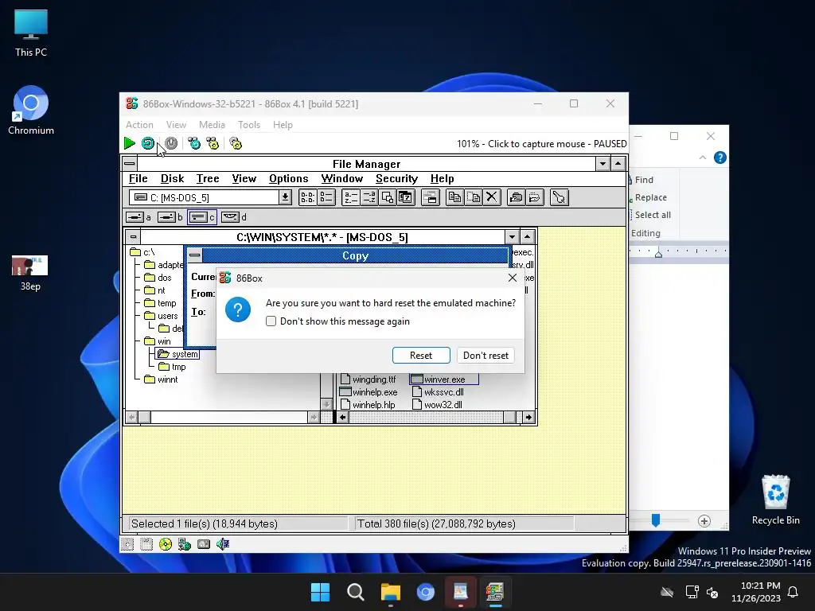Click the floppy disk 1 status icon
Screen dimensions: 815x611
[x=127, y=544]
